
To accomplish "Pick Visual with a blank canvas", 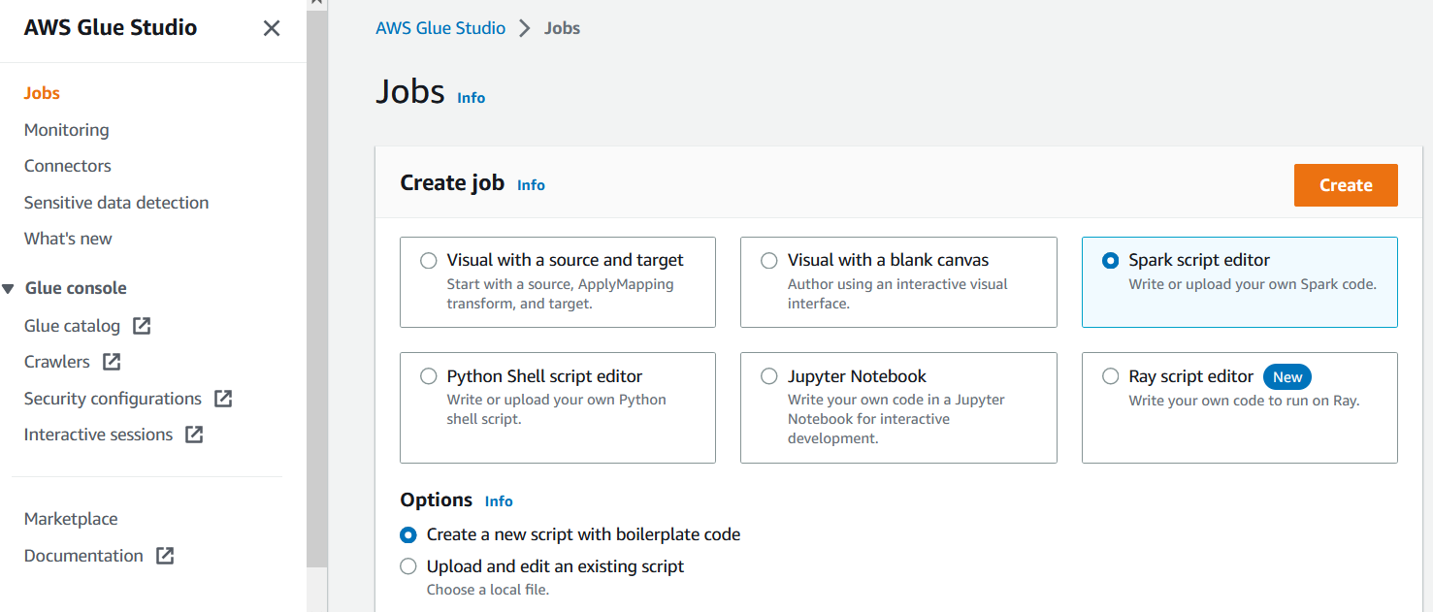I will pos(769,260).
